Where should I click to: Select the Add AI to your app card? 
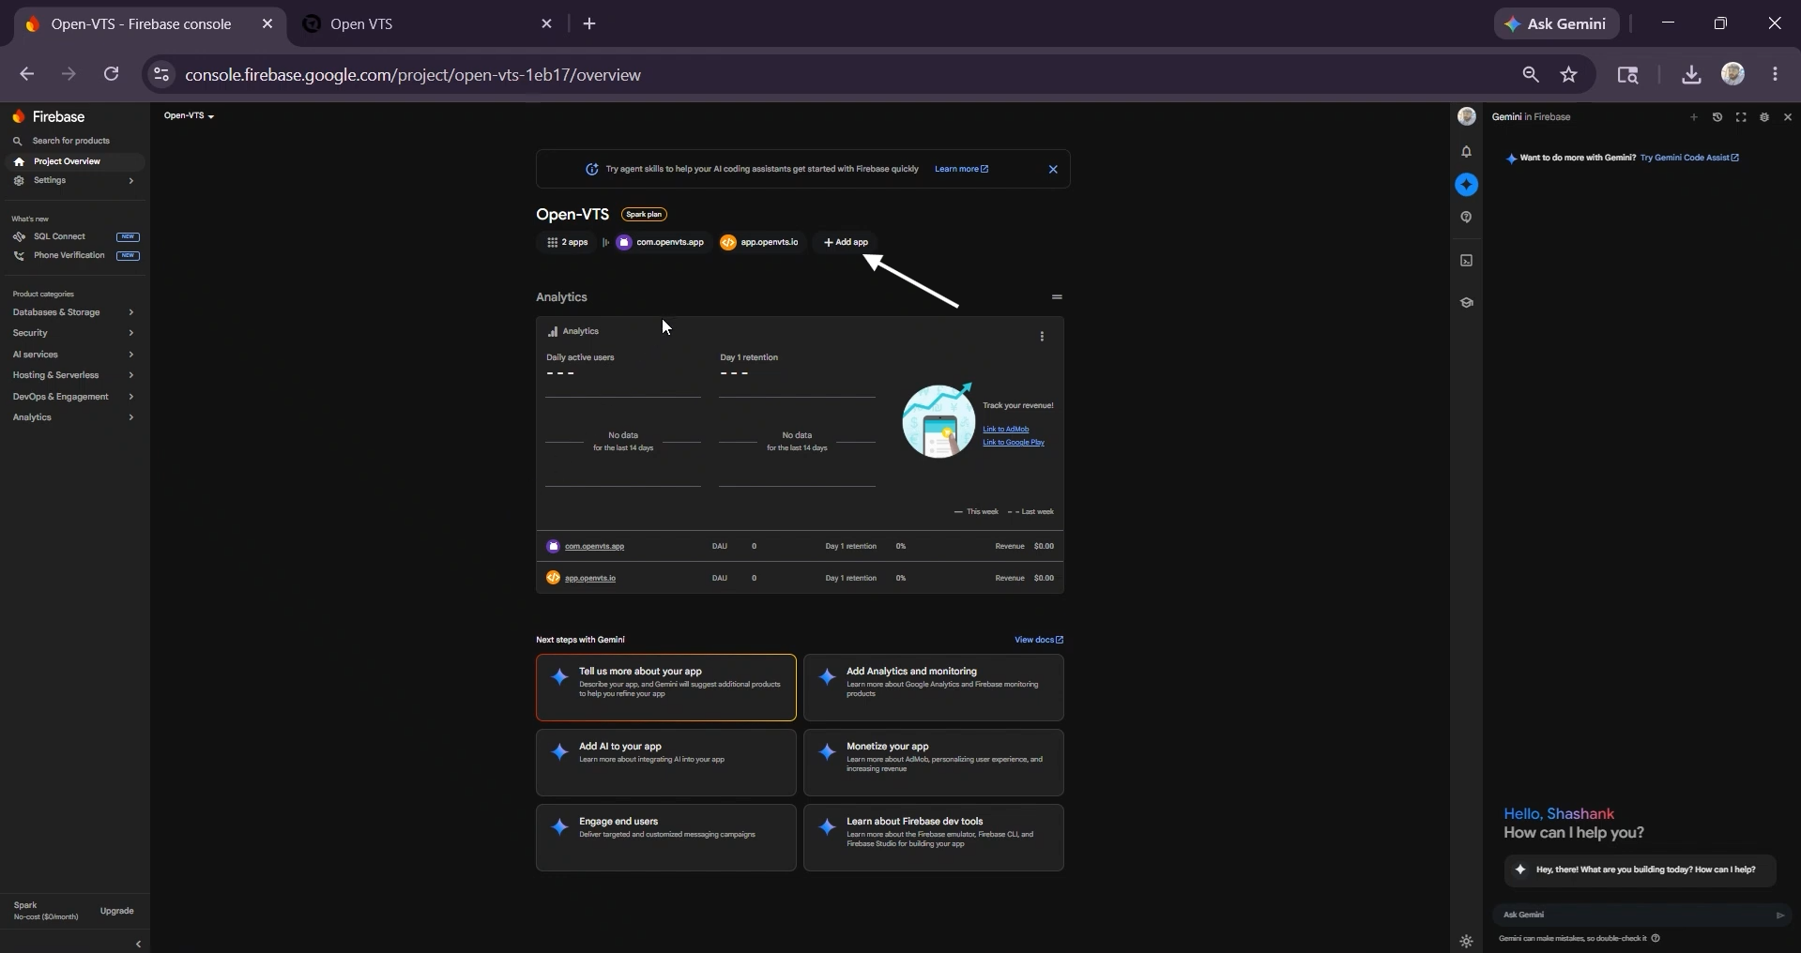pyautogui.click(x=666, y=763)
